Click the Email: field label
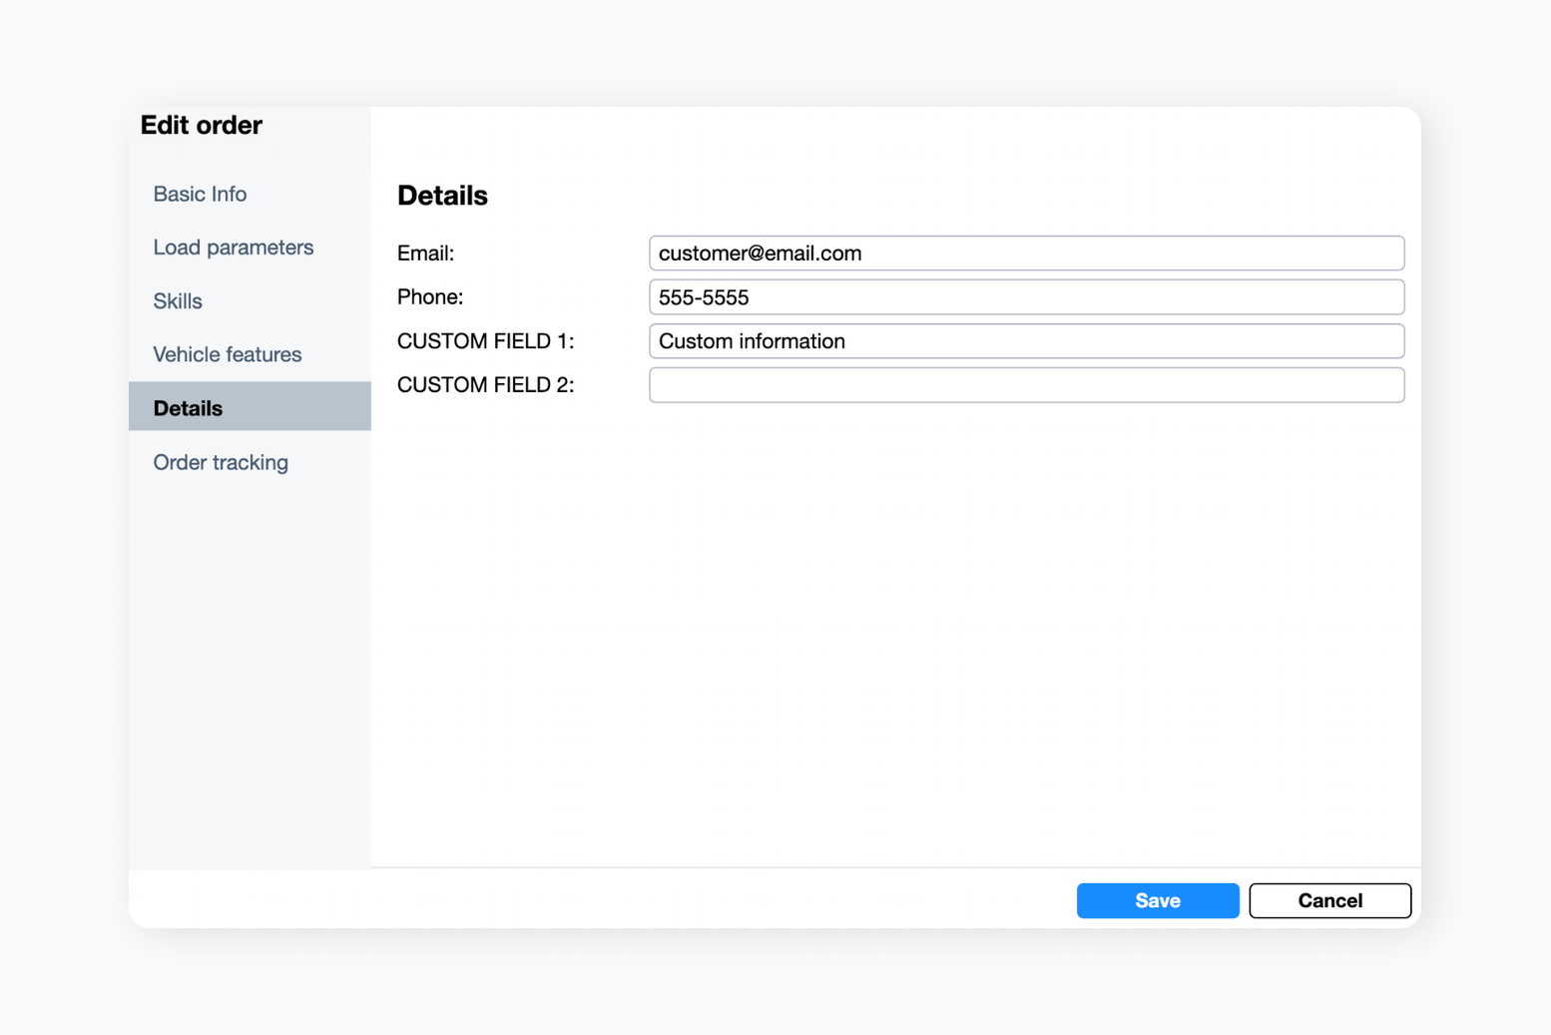1551x1035 pixels. coord(425,254)
